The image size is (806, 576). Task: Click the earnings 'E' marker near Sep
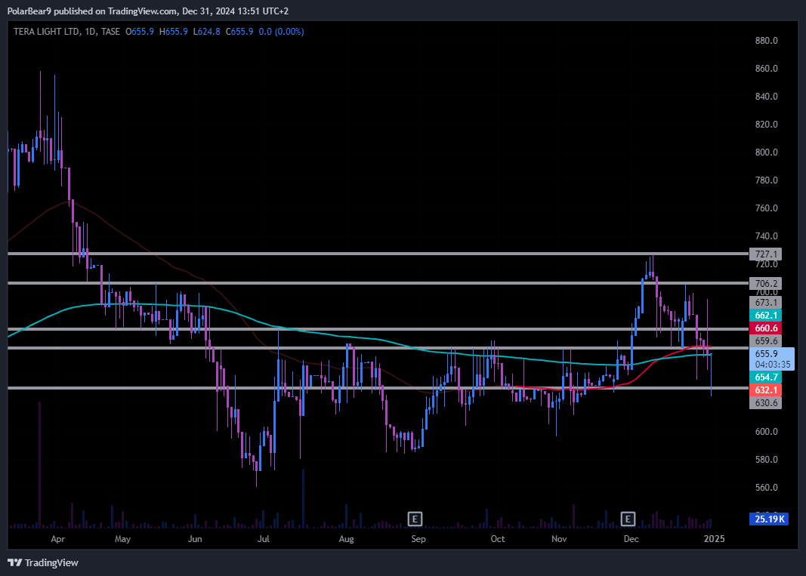coord(415,519)
